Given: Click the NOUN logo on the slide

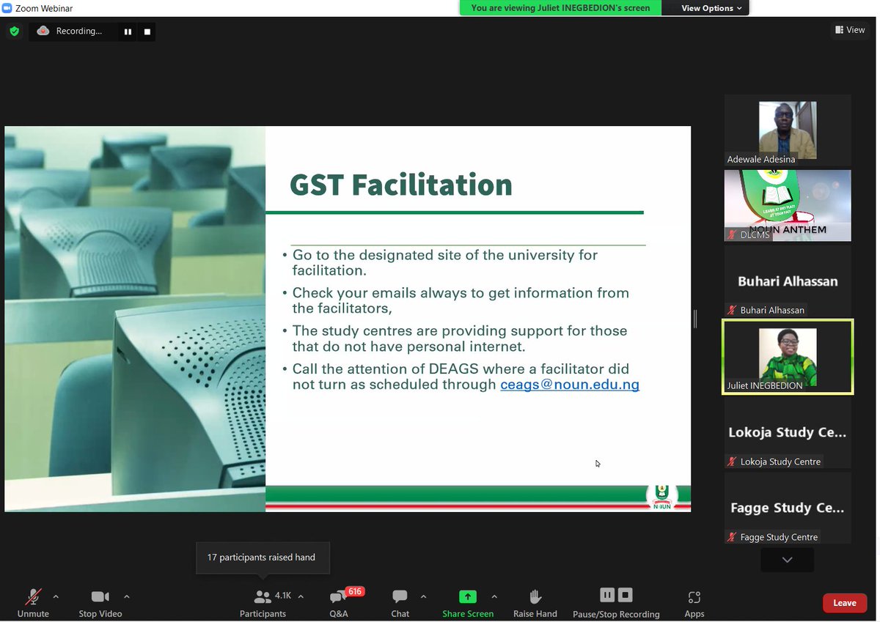Looking at the screenshot, I should coord(662,497).
